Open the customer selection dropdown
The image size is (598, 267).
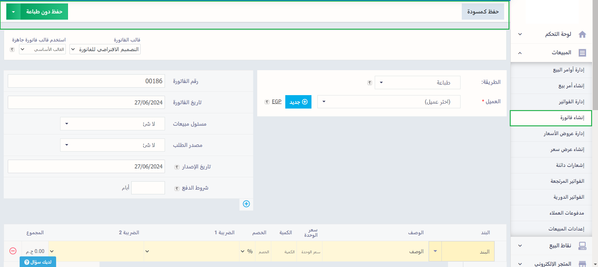388,102
